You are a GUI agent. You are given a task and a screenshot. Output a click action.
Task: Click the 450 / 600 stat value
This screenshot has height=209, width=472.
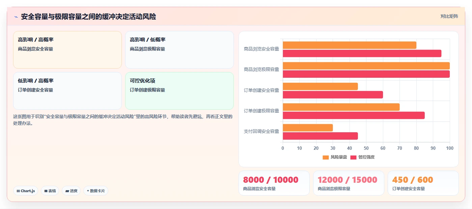413,180
